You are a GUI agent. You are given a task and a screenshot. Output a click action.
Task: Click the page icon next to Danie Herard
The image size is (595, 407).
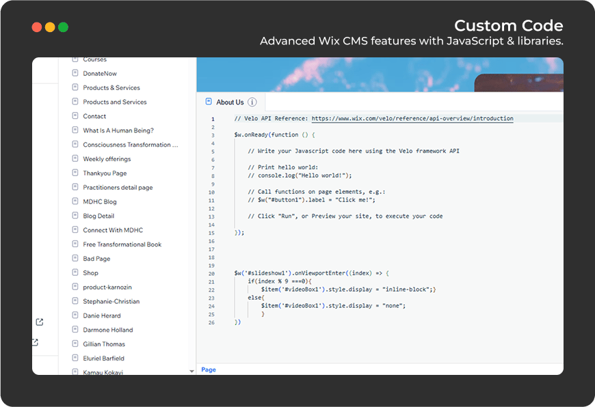pos(75,315)
